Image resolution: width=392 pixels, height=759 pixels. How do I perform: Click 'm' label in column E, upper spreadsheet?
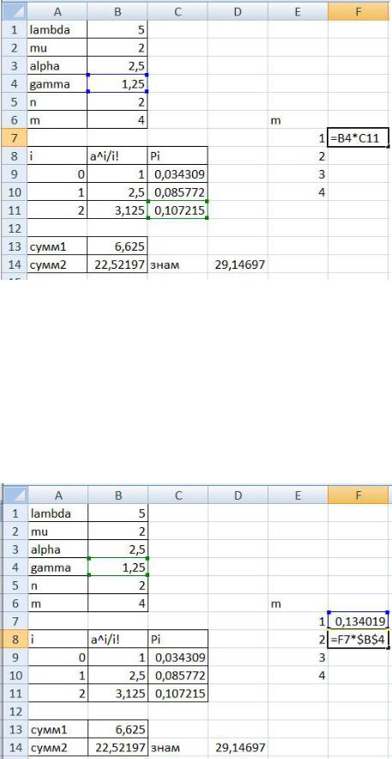click(x=298, y=120)
